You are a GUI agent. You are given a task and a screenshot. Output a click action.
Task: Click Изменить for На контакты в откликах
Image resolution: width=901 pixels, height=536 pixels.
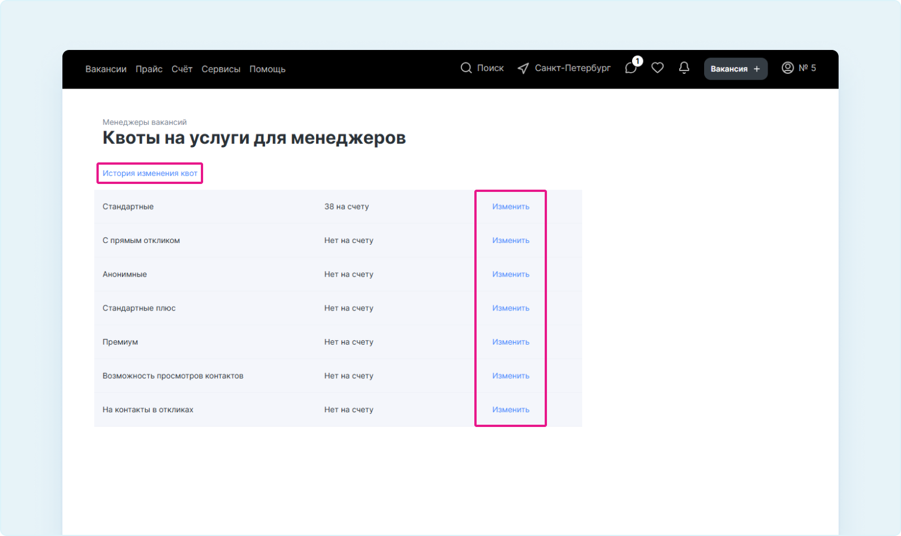tap(511, 409)
